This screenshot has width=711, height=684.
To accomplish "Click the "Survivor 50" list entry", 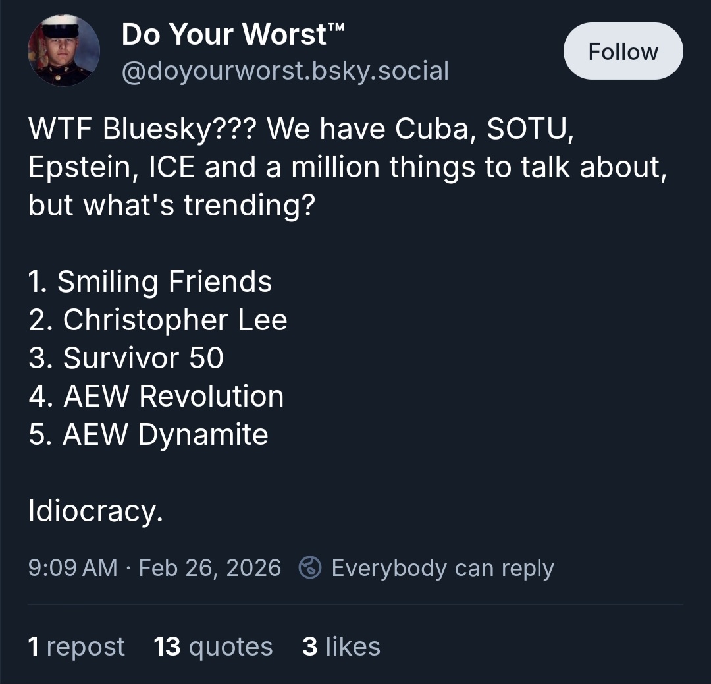I will (x=143, y=358).
